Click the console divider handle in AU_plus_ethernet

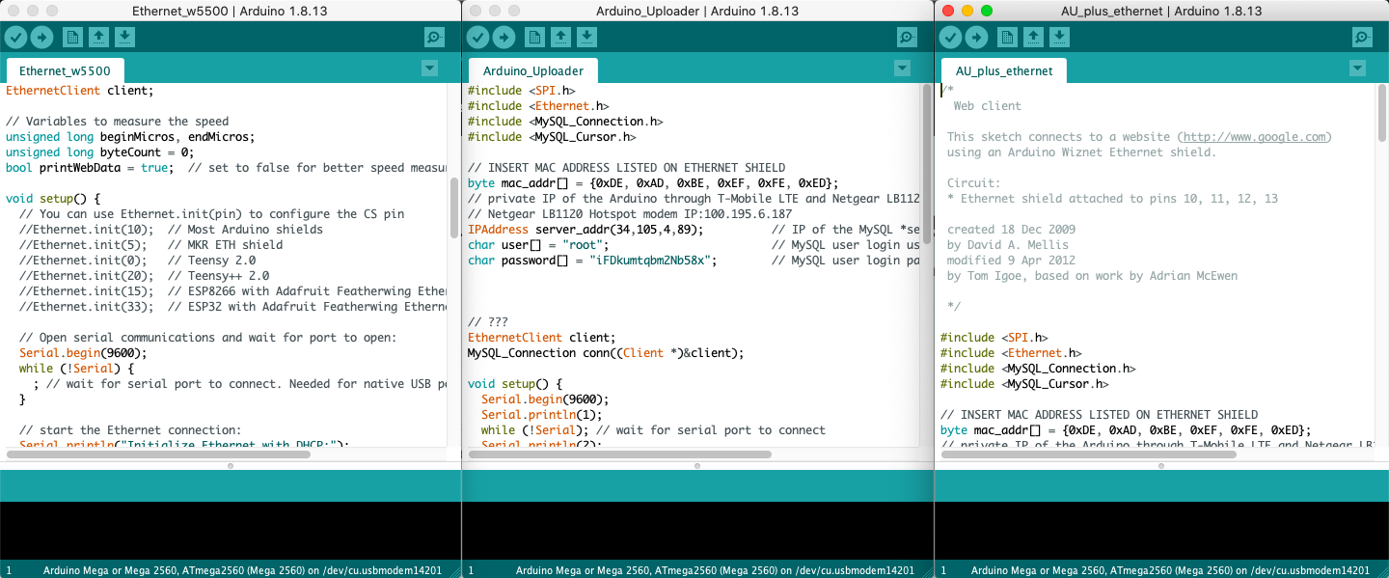coord(1161,466)
